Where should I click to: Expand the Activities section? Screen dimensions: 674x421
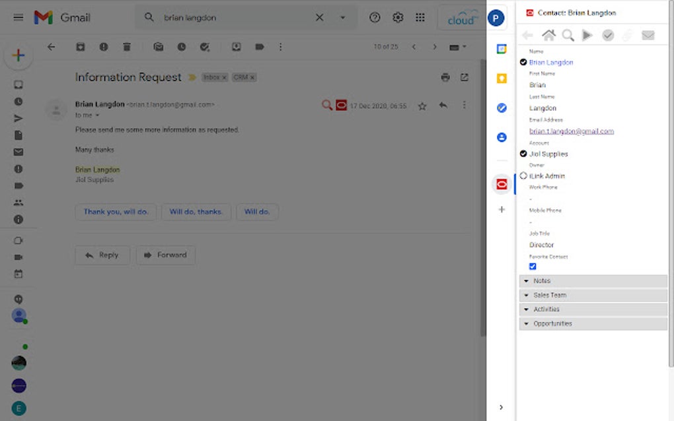pos(593,309)
